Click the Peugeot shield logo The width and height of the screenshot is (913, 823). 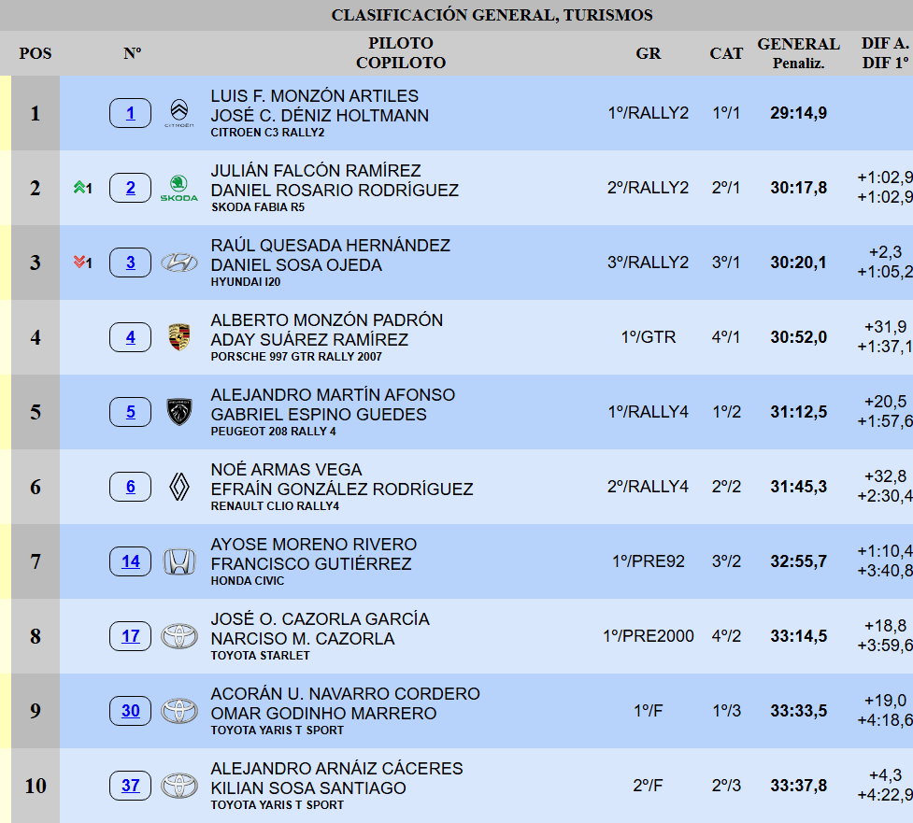(x=179, y=412)
